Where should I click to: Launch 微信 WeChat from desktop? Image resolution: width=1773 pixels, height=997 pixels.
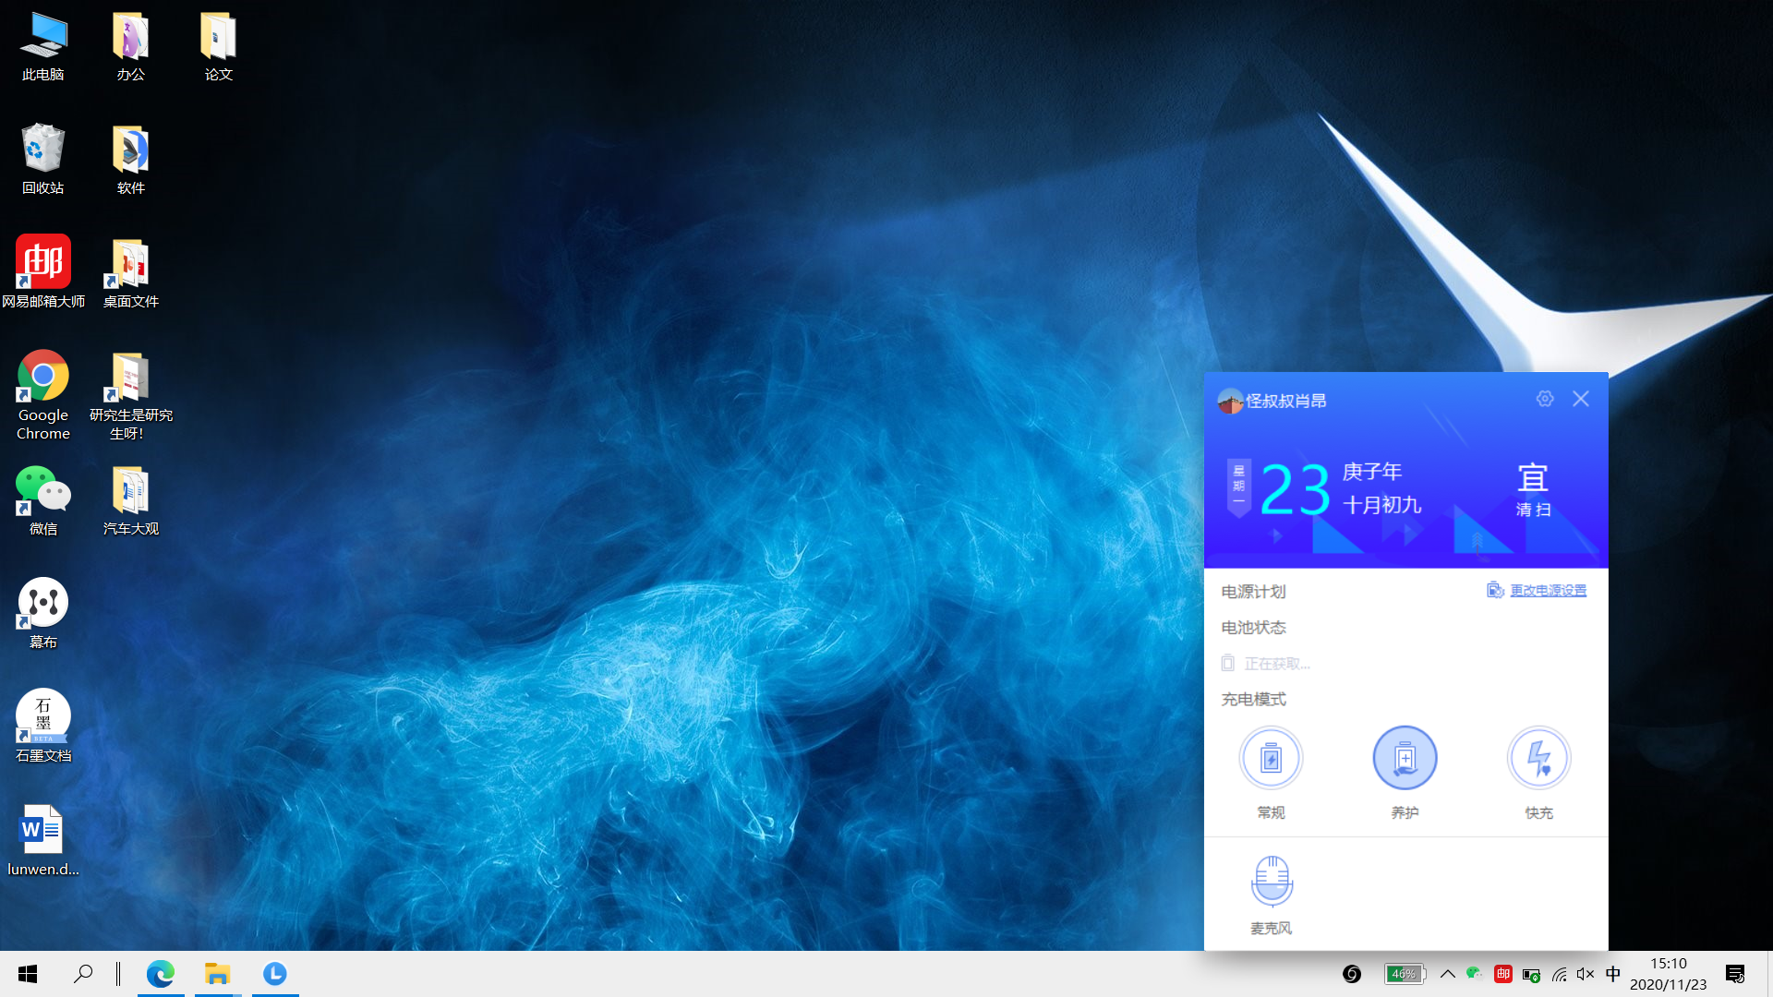(x=43, y=500)
